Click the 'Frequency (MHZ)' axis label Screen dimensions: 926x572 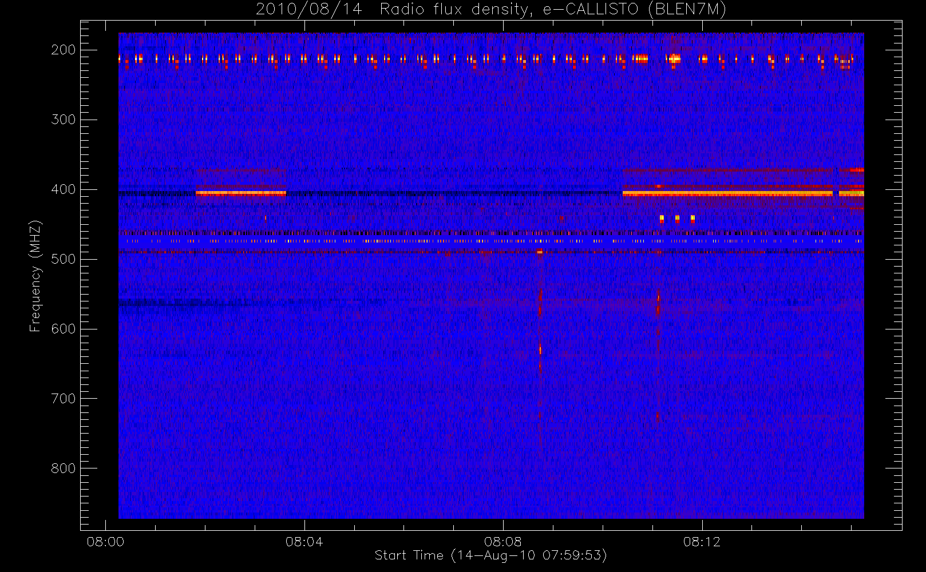(35, 276)
